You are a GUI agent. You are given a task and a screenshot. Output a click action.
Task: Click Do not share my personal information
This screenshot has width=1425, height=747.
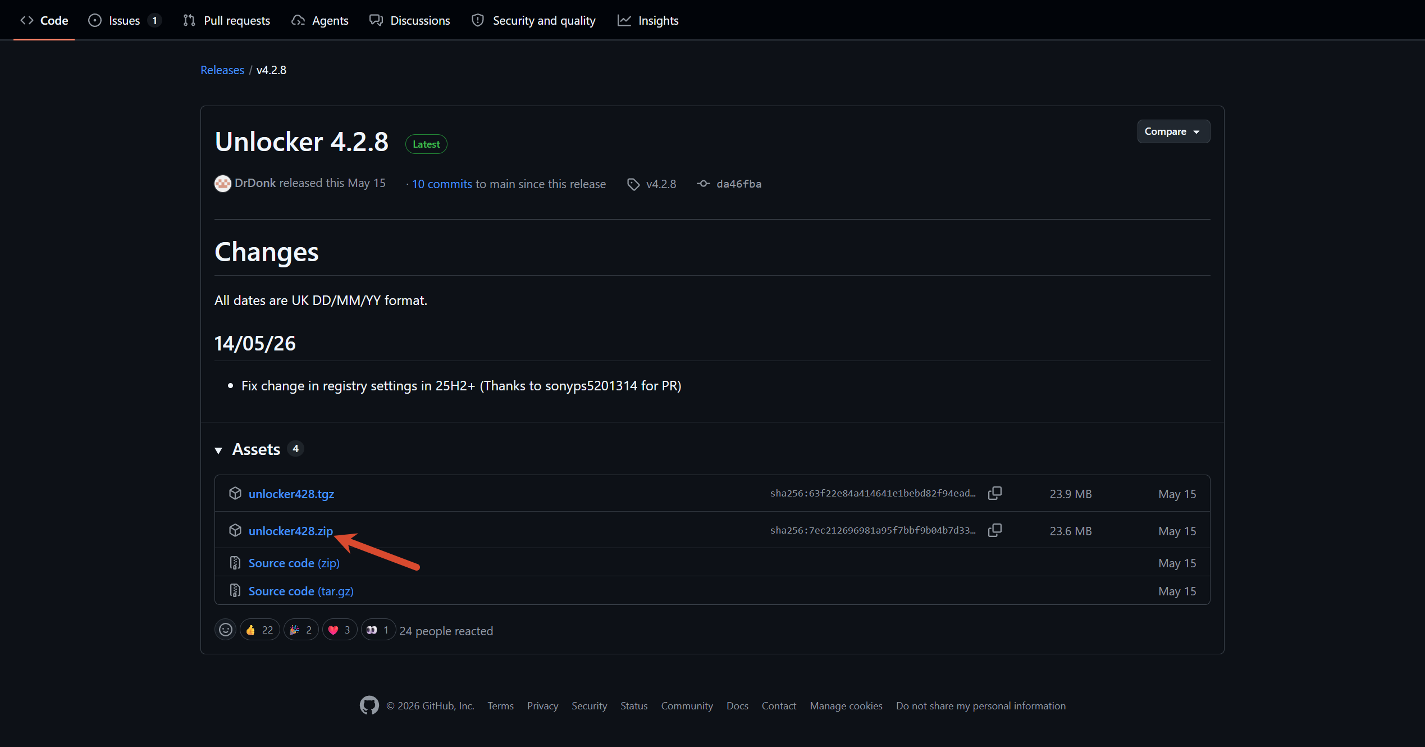coord(981,705)
